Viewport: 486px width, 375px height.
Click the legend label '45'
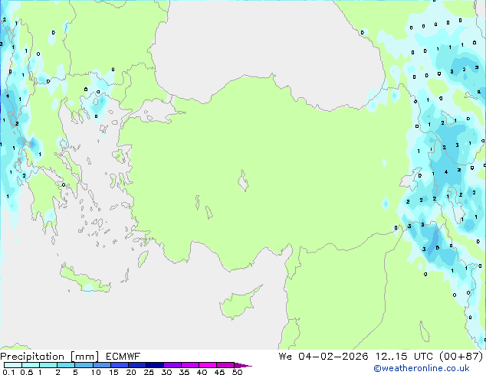[219, 372]
